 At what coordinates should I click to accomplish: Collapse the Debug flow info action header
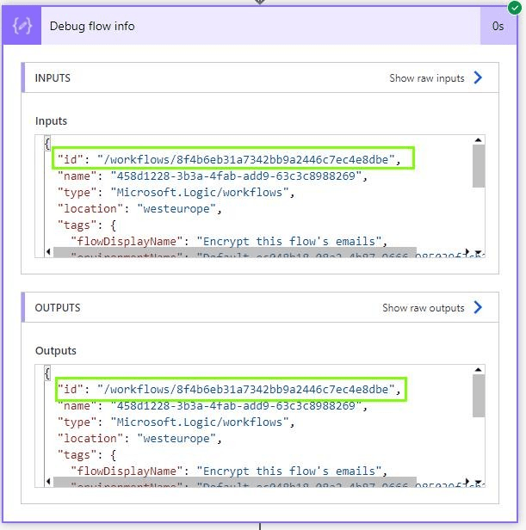258,26
